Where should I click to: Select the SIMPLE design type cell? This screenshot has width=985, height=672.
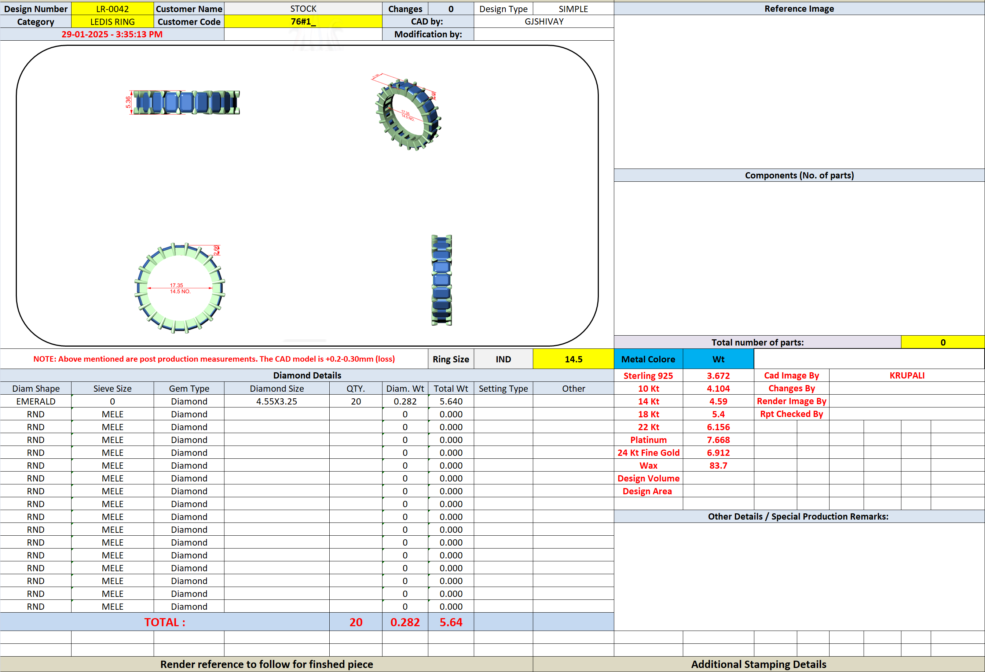point(573,9)
